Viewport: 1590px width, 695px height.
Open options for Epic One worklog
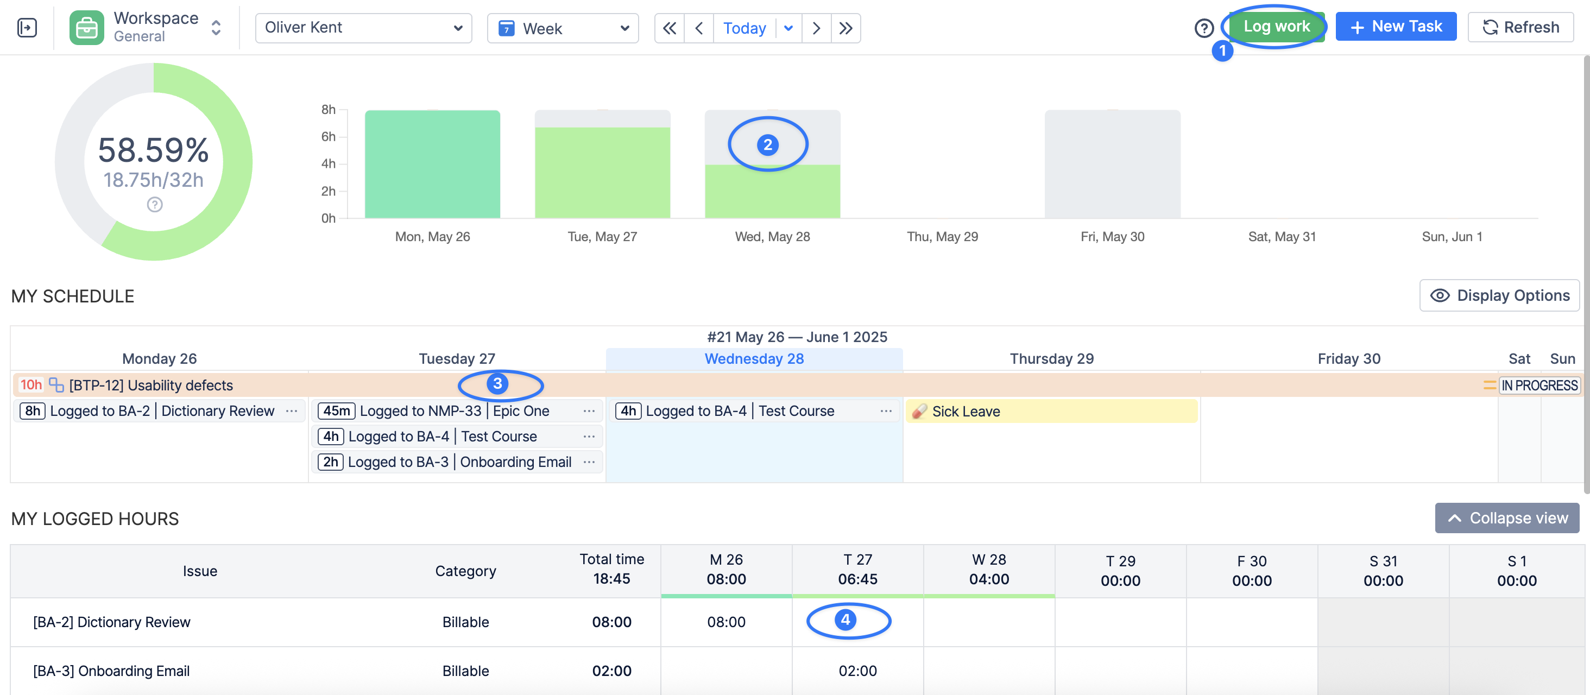589,411
